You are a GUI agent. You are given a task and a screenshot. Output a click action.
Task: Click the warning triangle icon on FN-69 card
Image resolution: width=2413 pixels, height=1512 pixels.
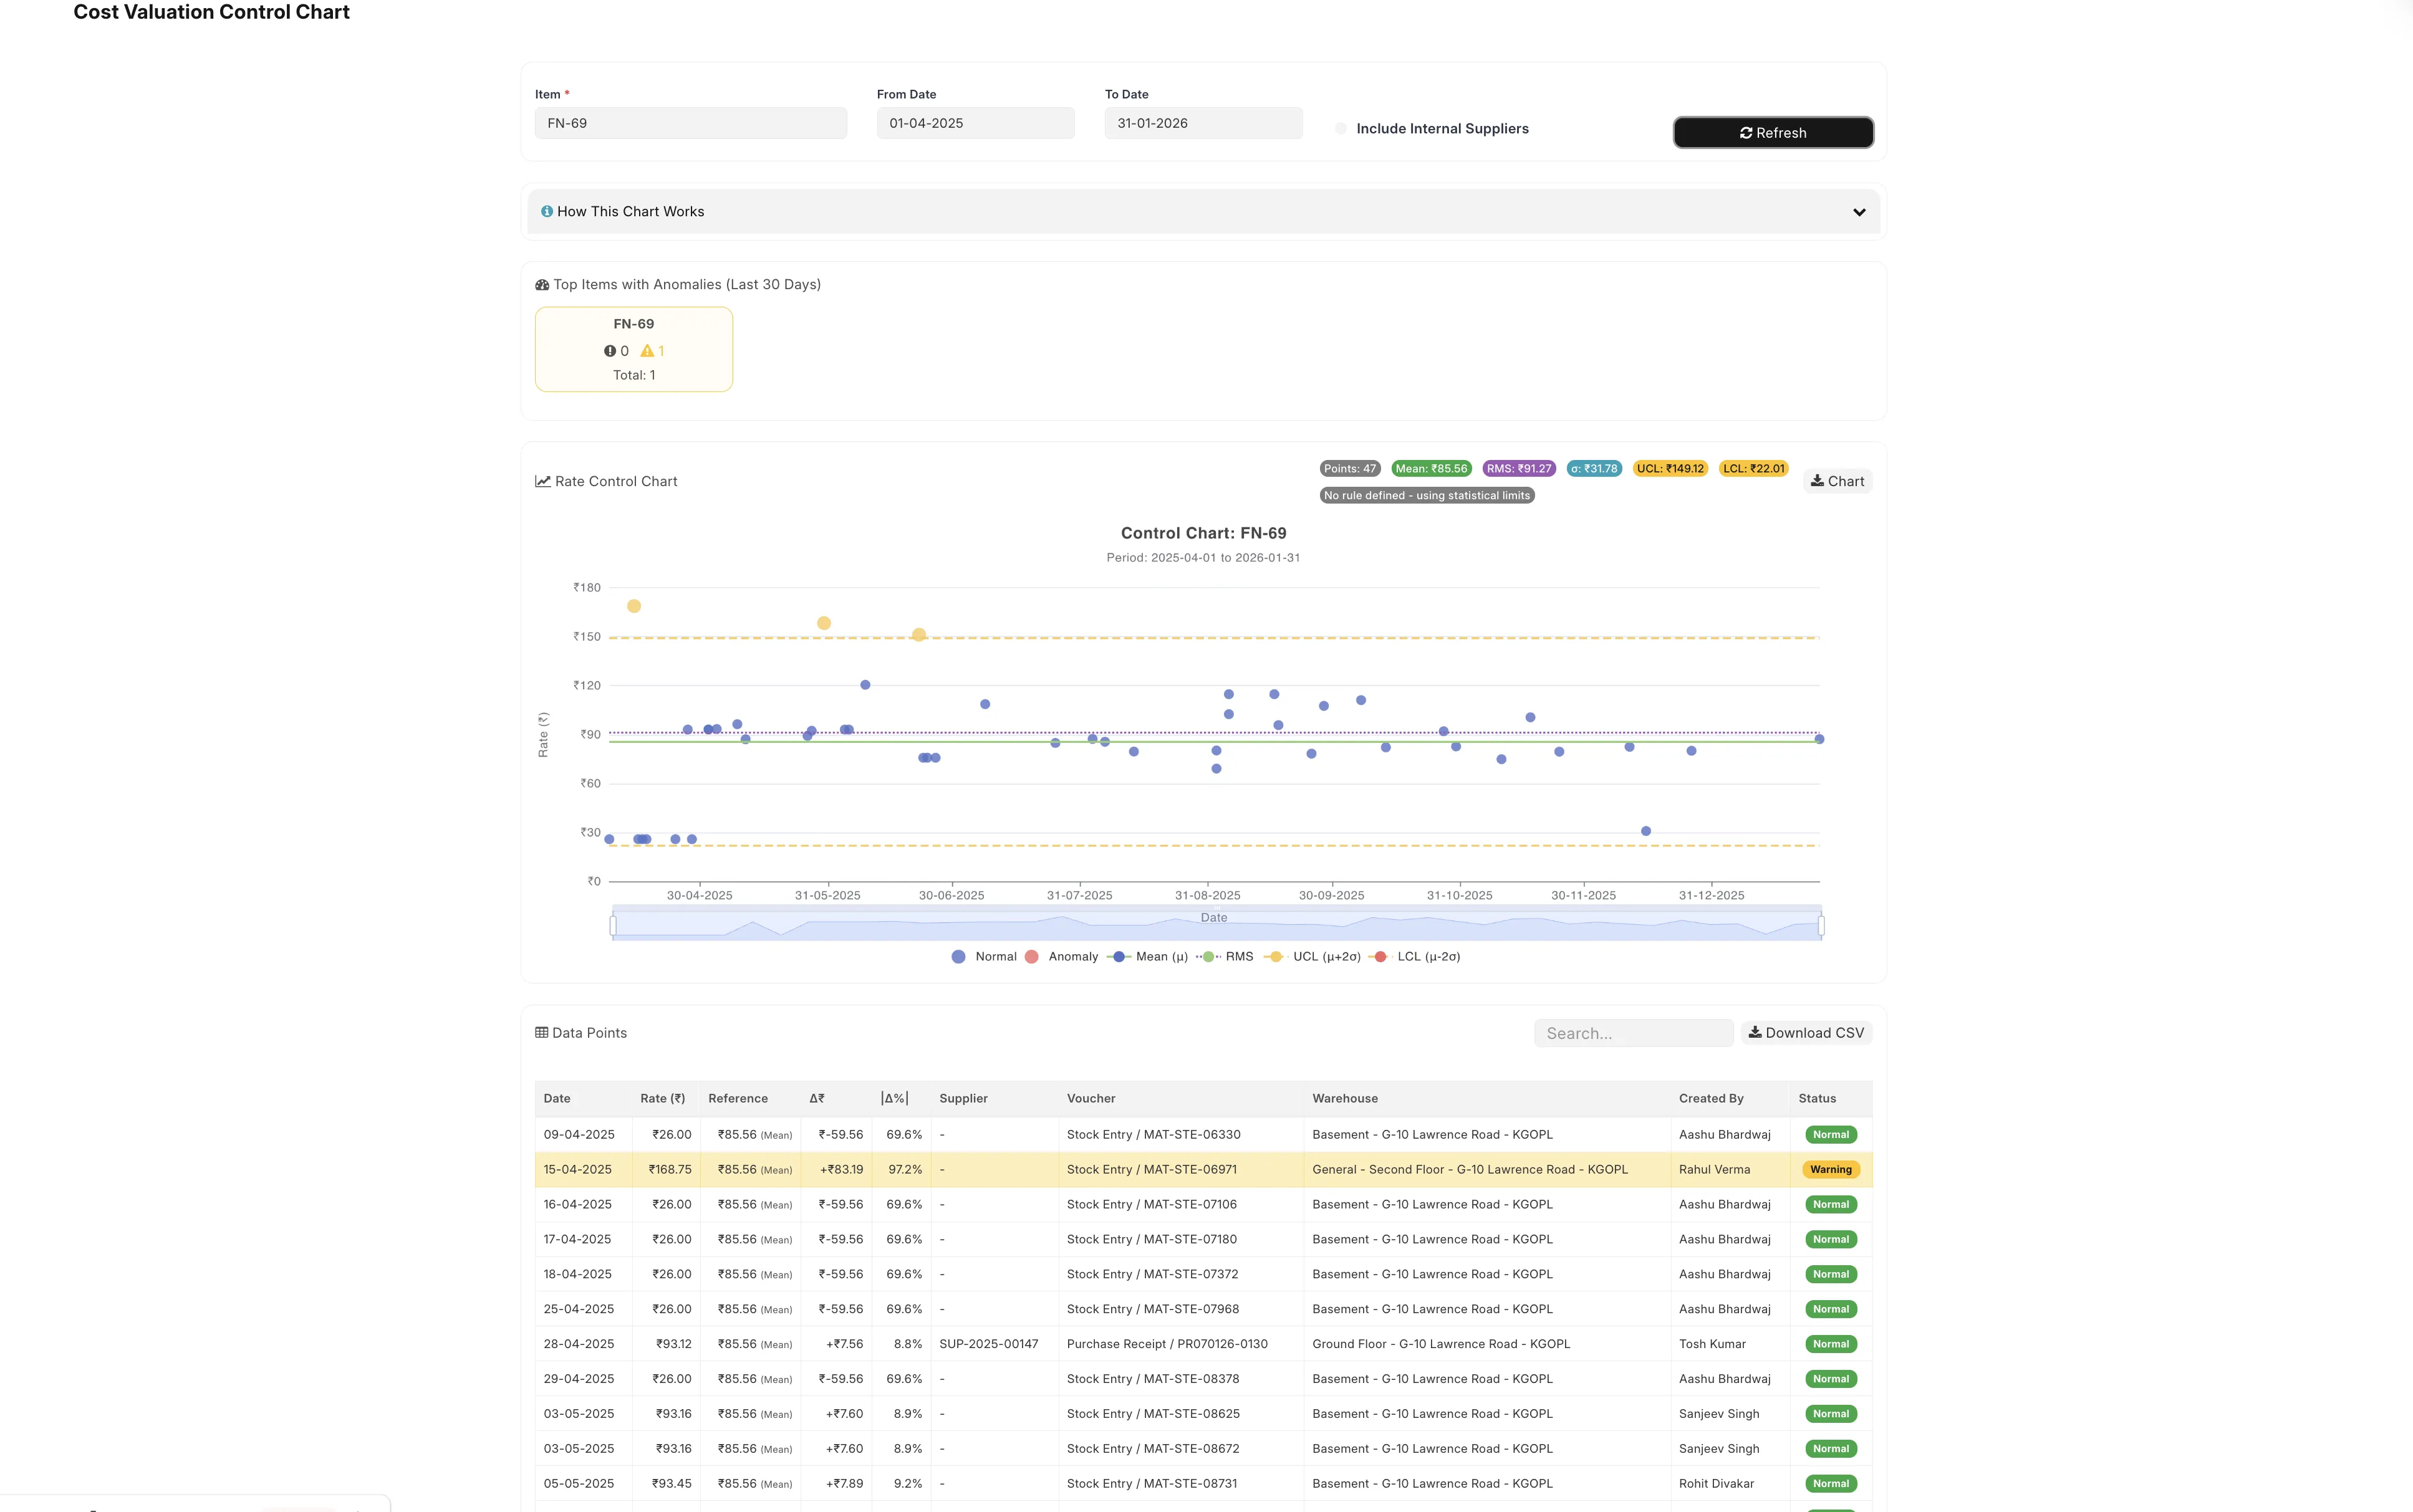point(647,351)
